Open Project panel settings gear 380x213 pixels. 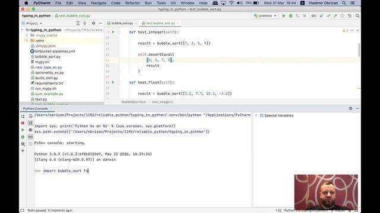click(93, 23)
